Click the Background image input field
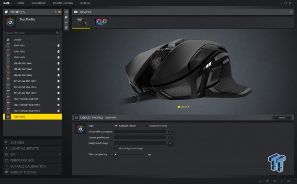This screenshot has width=297, height=184. (140, 143)
